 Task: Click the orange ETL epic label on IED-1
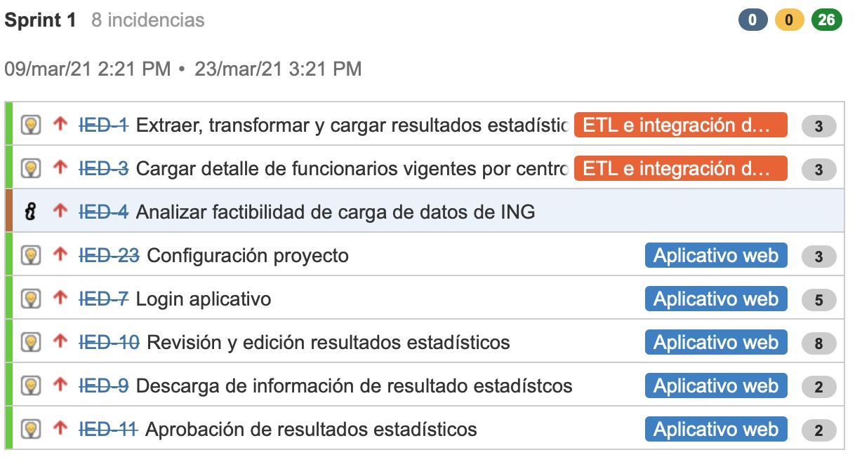[x=681, y=125]
